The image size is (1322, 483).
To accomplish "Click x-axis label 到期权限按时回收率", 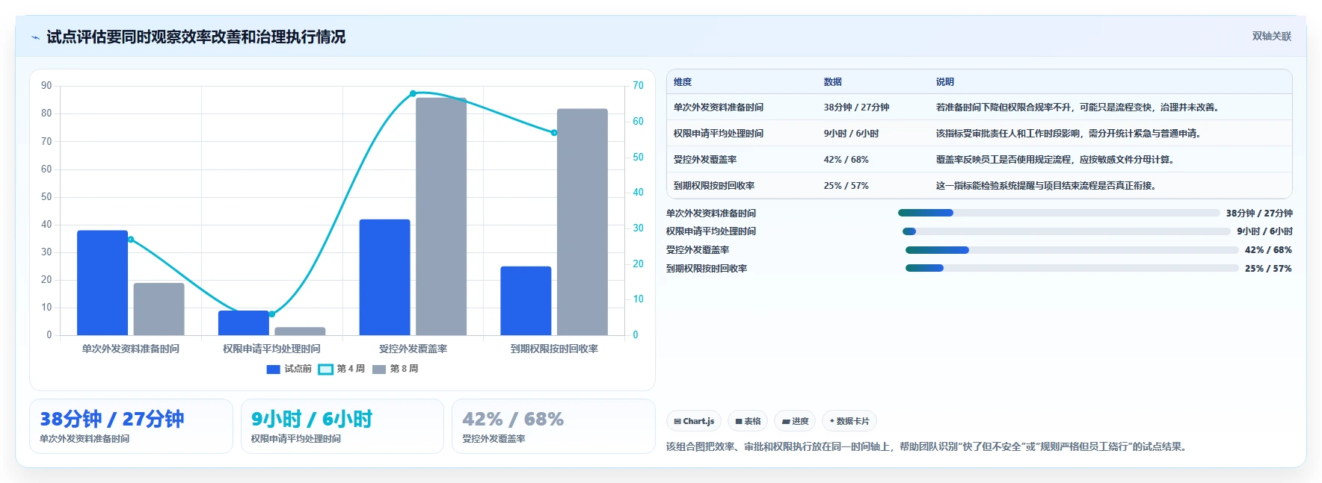I will pyautogui.click(x=554, y=349).
